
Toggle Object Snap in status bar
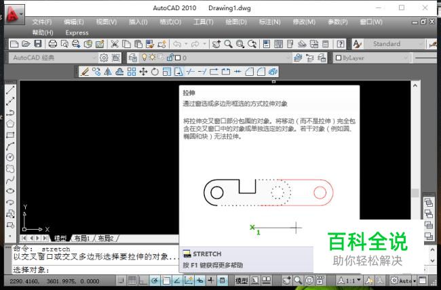tap(166, 280)
